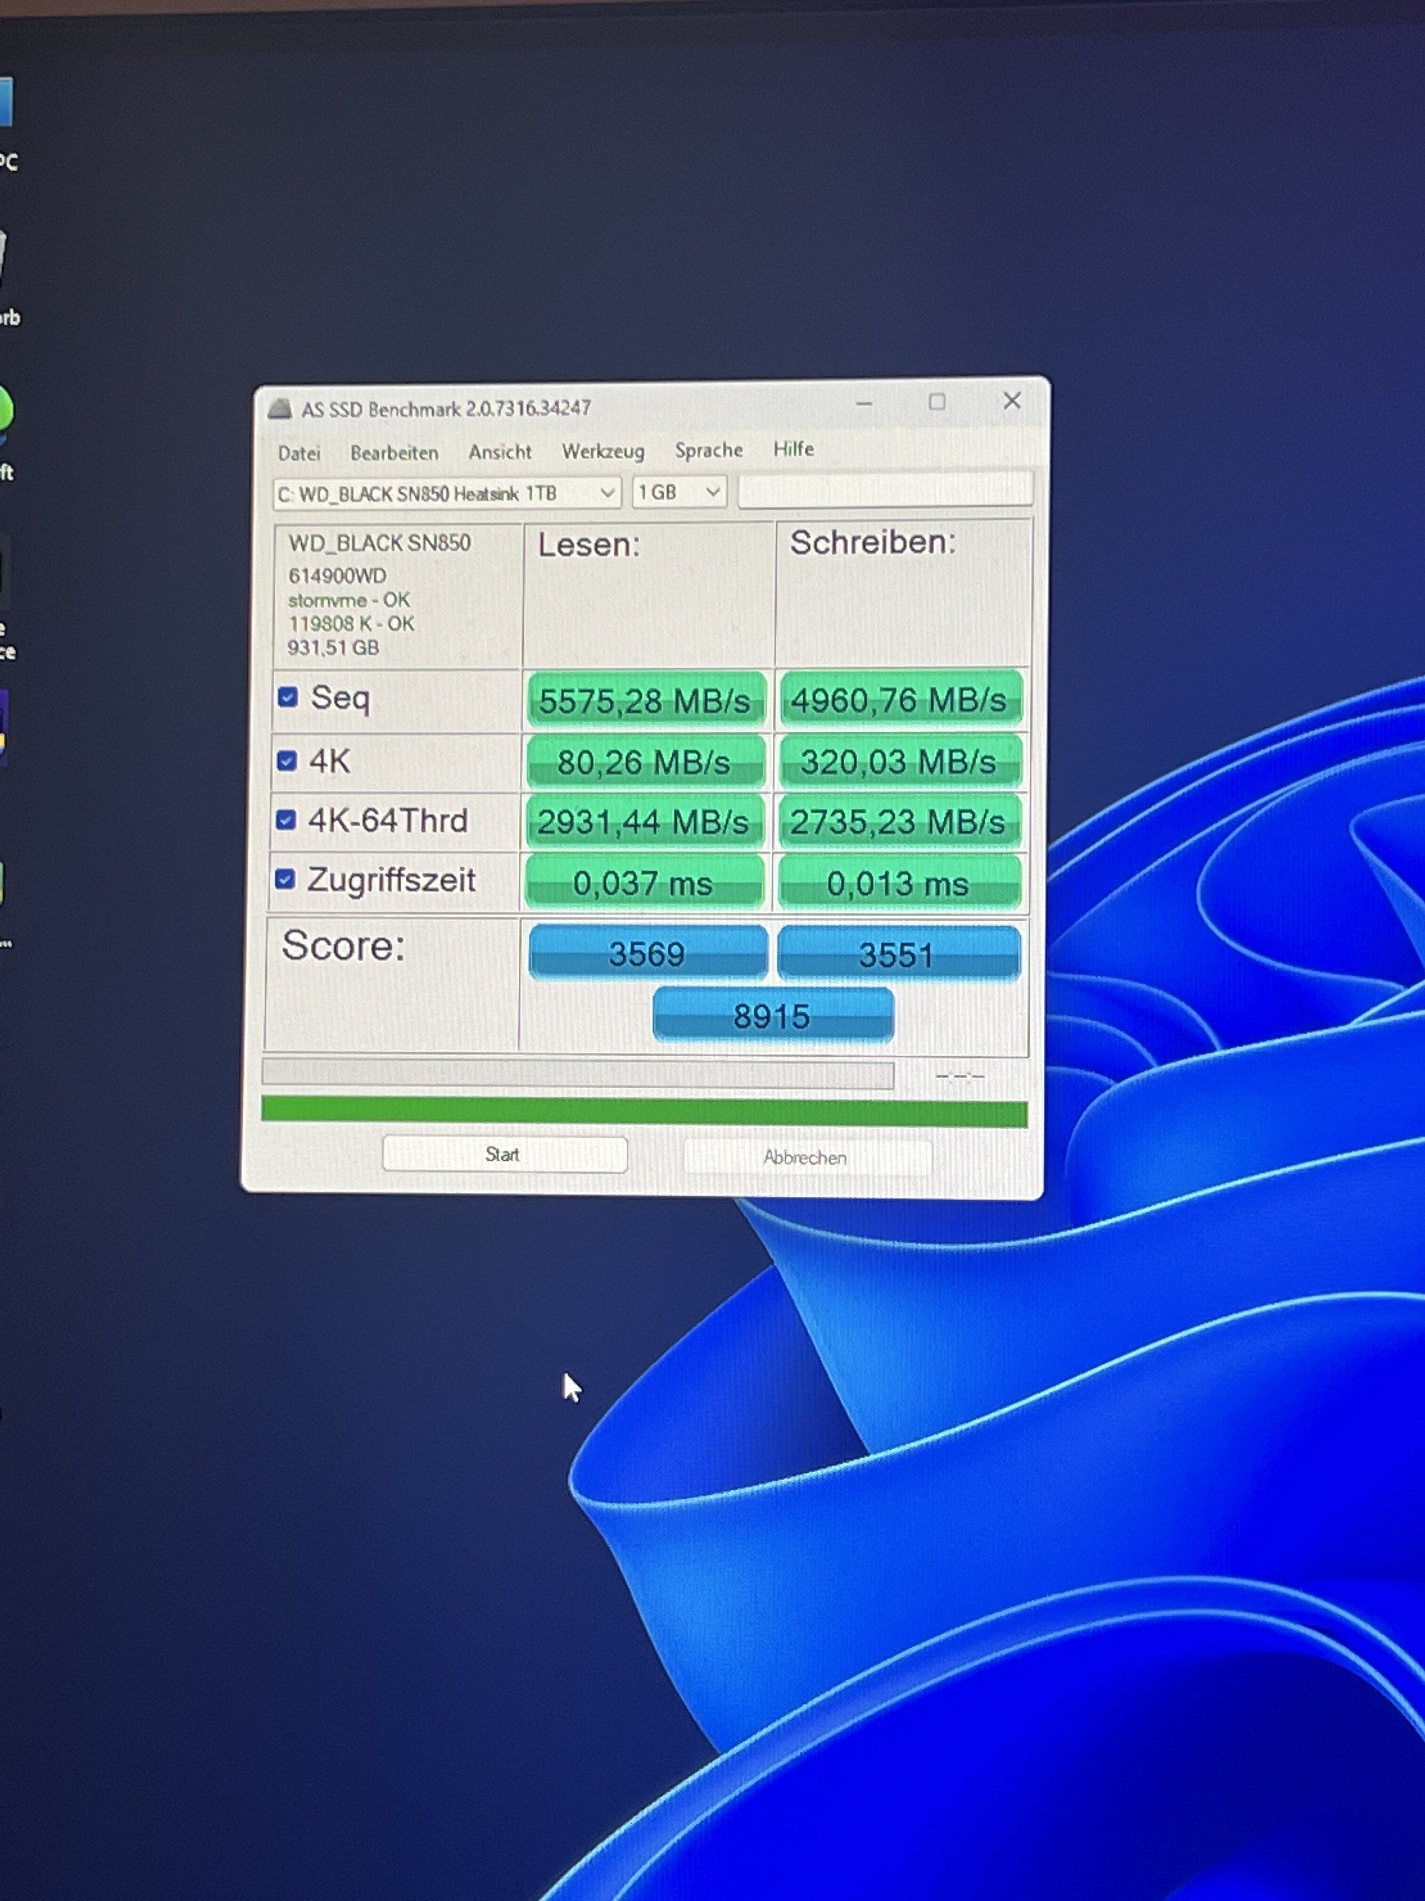Click the gray progress bar above the green one
1425x1901 pixels.
tap(577, 1074)
